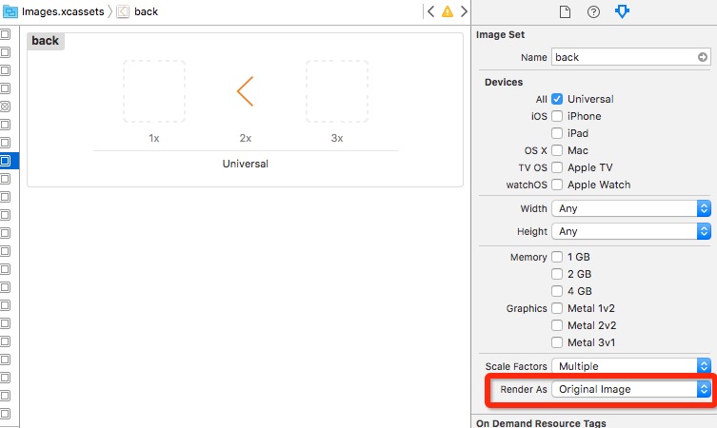Select the empty 3x image slot

click(x=337, y=91)
